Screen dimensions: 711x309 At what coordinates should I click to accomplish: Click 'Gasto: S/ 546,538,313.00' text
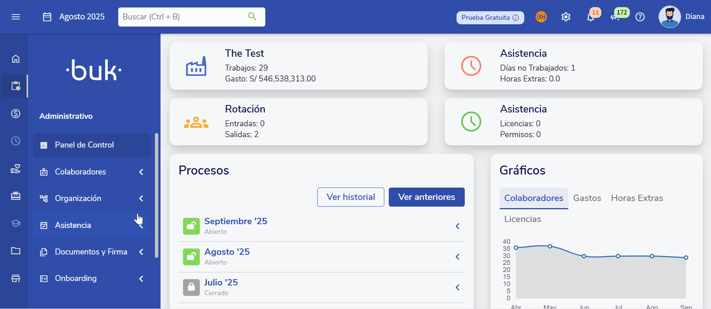[270, 79]
